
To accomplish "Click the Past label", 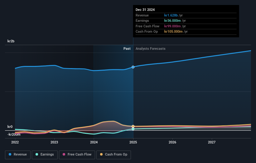I will 127,49.
